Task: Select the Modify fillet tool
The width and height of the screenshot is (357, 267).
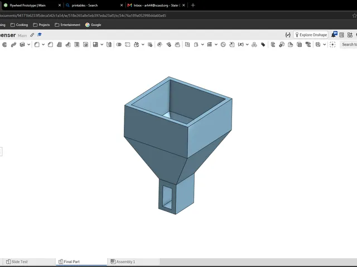Action: point(160,44)
